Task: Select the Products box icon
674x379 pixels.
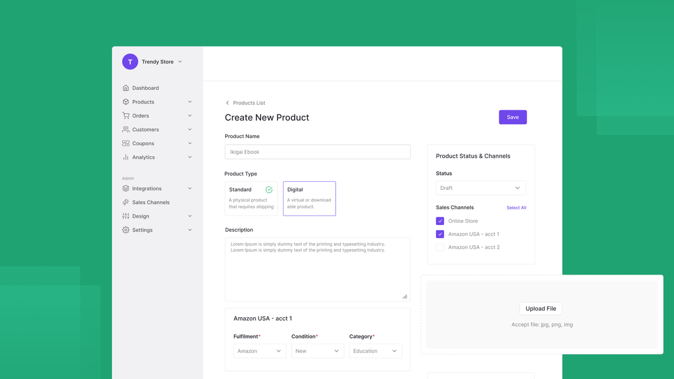Action: [x=126, y=102]
